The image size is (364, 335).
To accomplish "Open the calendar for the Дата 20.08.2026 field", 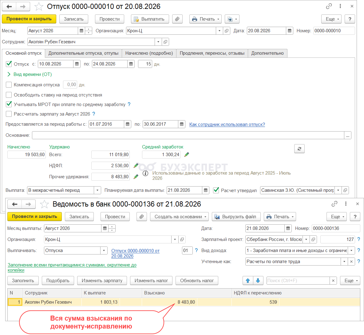I will click(x=290, y=31).
